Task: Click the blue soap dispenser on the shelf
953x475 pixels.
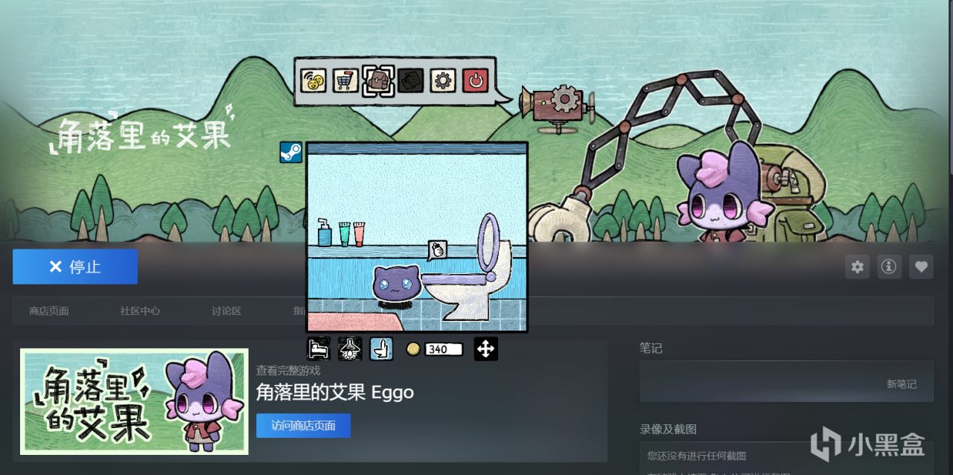Action: 325,232
